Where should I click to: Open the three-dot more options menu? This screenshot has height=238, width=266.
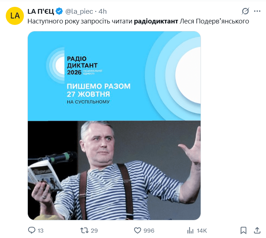point(257,11)
